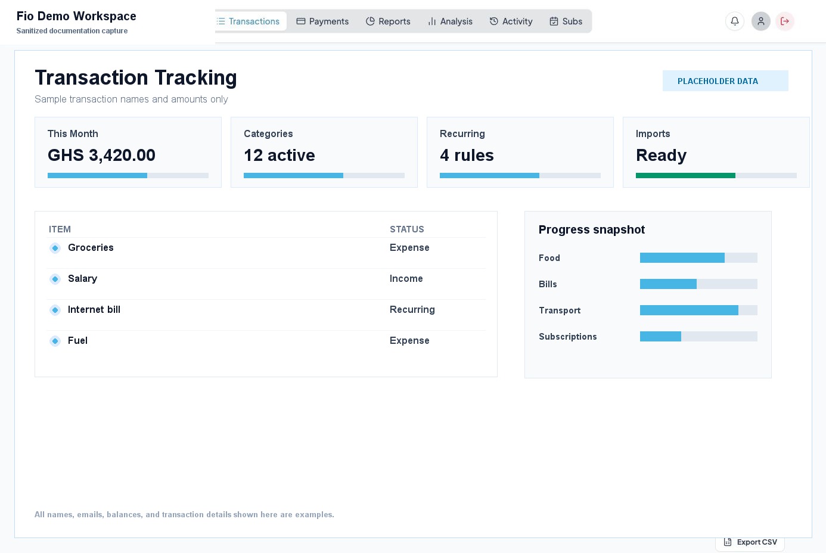This screenshot has width=826, height=553.
Task: Click the Food progress bar
Action: click(698, 258)
